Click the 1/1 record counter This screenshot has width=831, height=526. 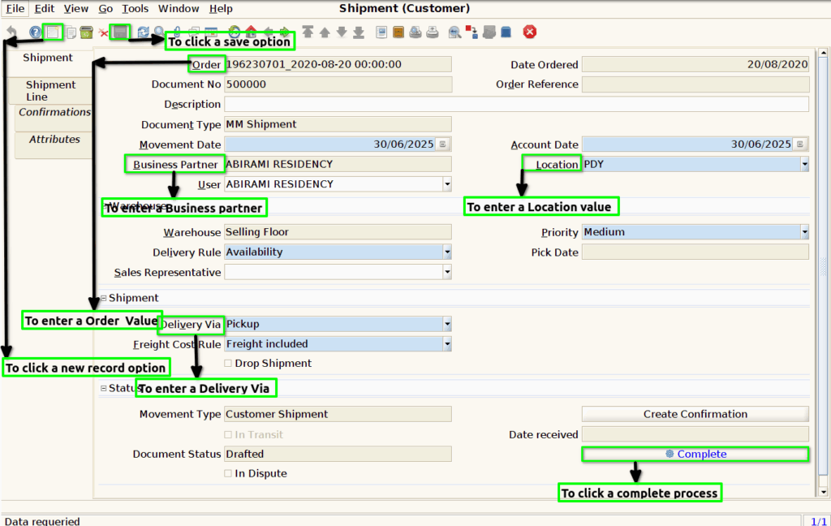[819, 521]
